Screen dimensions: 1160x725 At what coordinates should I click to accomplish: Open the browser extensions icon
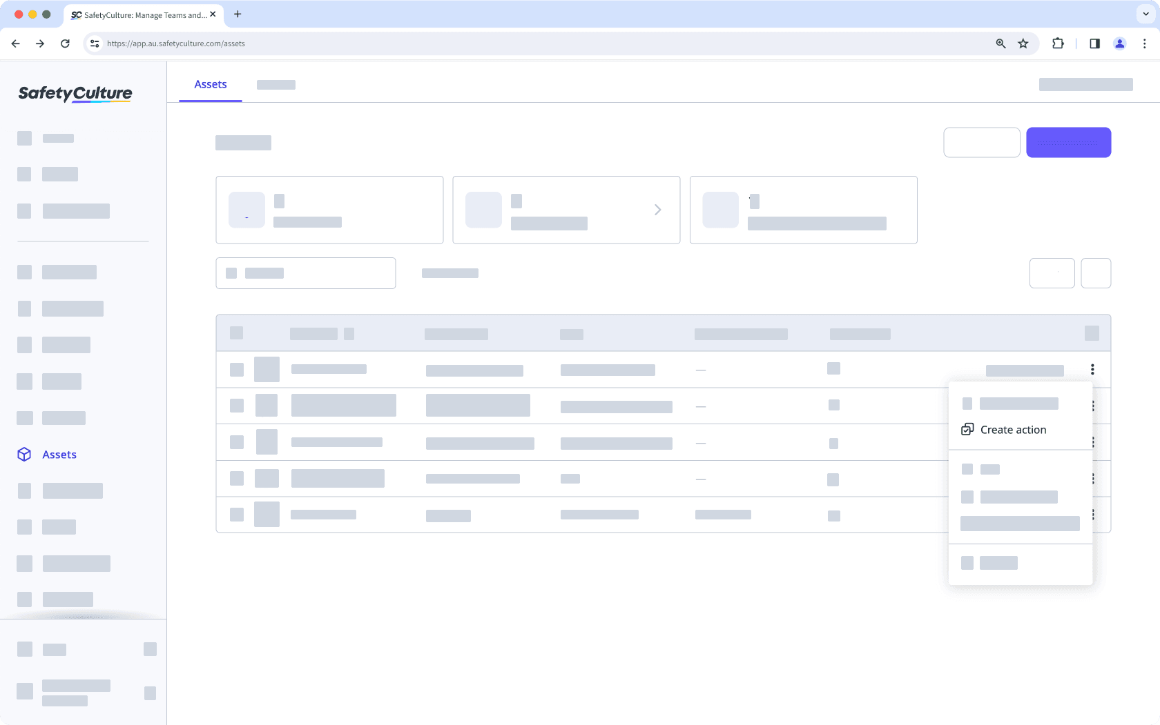[1058, 43]
